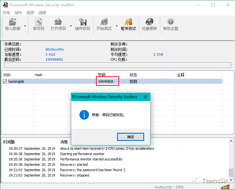Click the application icon in title bar
The height and width of the screenshot is (190, 235).
point(5,5)
